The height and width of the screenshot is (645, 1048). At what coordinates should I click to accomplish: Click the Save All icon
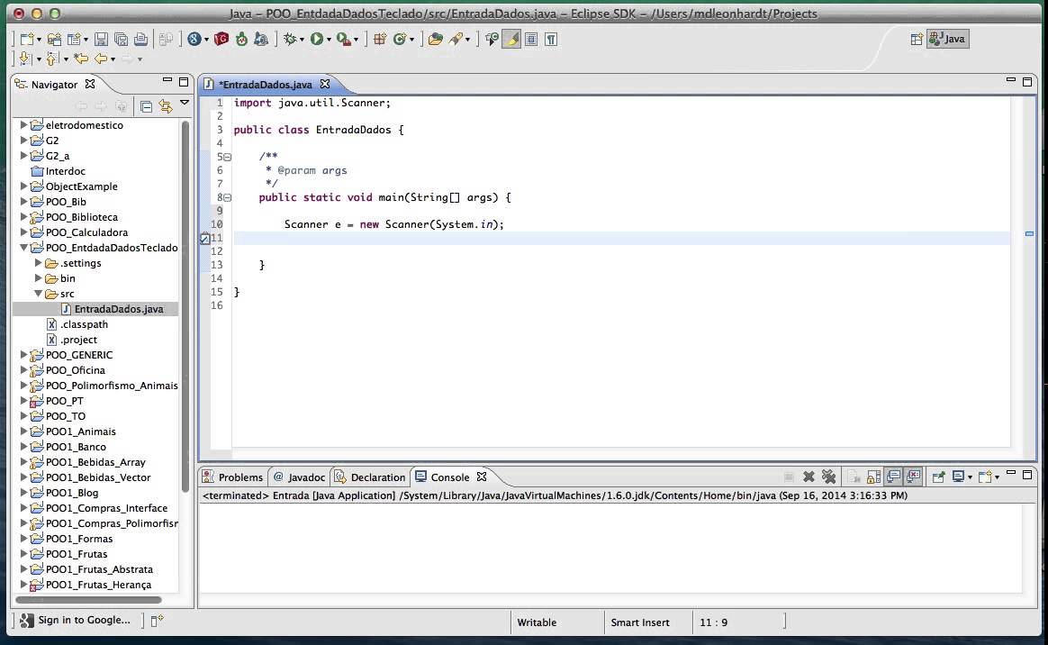[x=121, y=40]
